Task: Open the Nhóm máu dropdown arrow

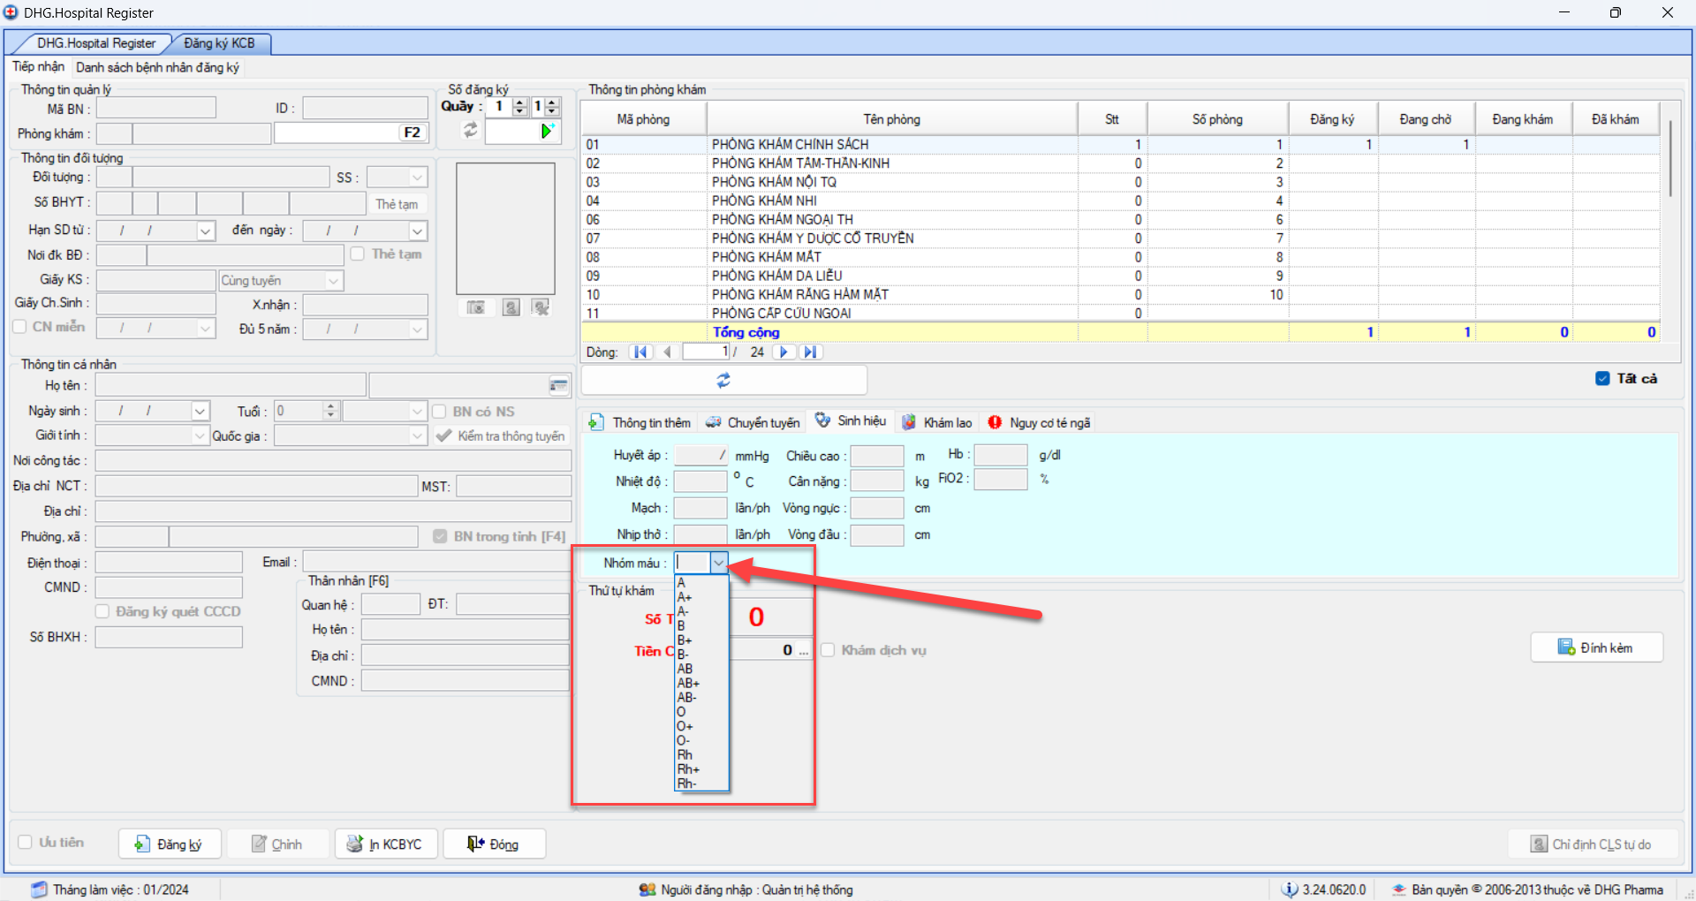Action: [x=719, y=563]
